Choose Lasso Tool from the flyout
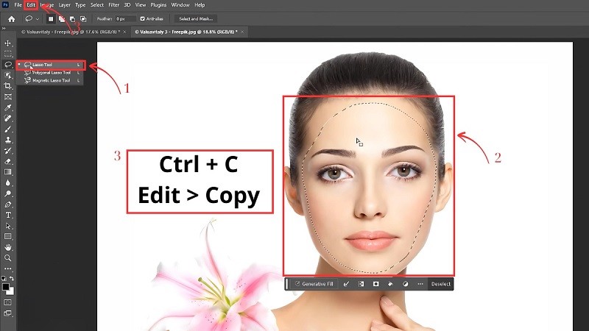 coord(51,65)
